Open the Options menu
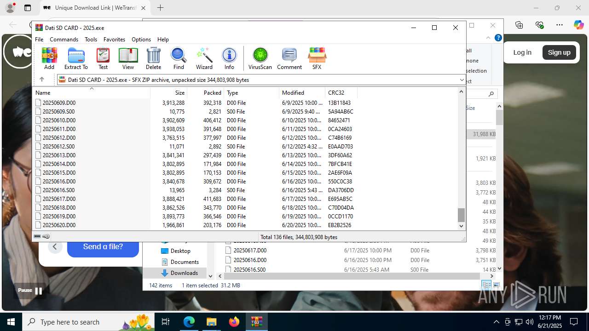The width and height of the screenshot is (589, 331). coord(141,40)
